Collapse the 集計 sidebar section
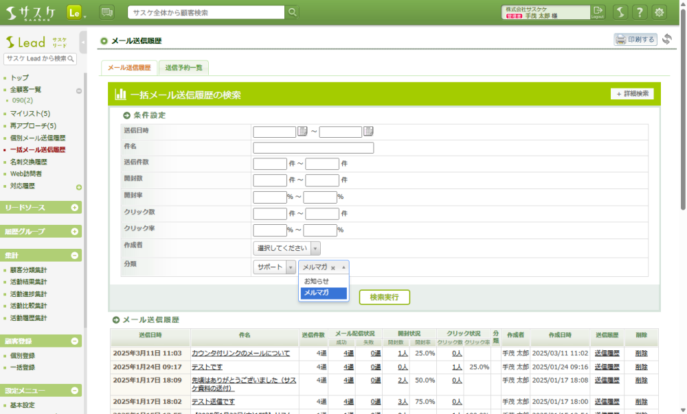This screenshot has height=414, width=687. click(x=74, y=256)
